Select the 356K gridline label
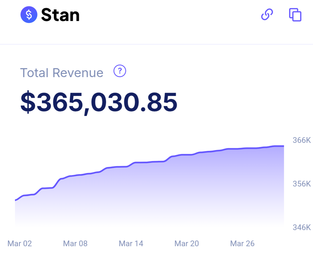This screenshot has width=313, height=255. coord(302,184)
